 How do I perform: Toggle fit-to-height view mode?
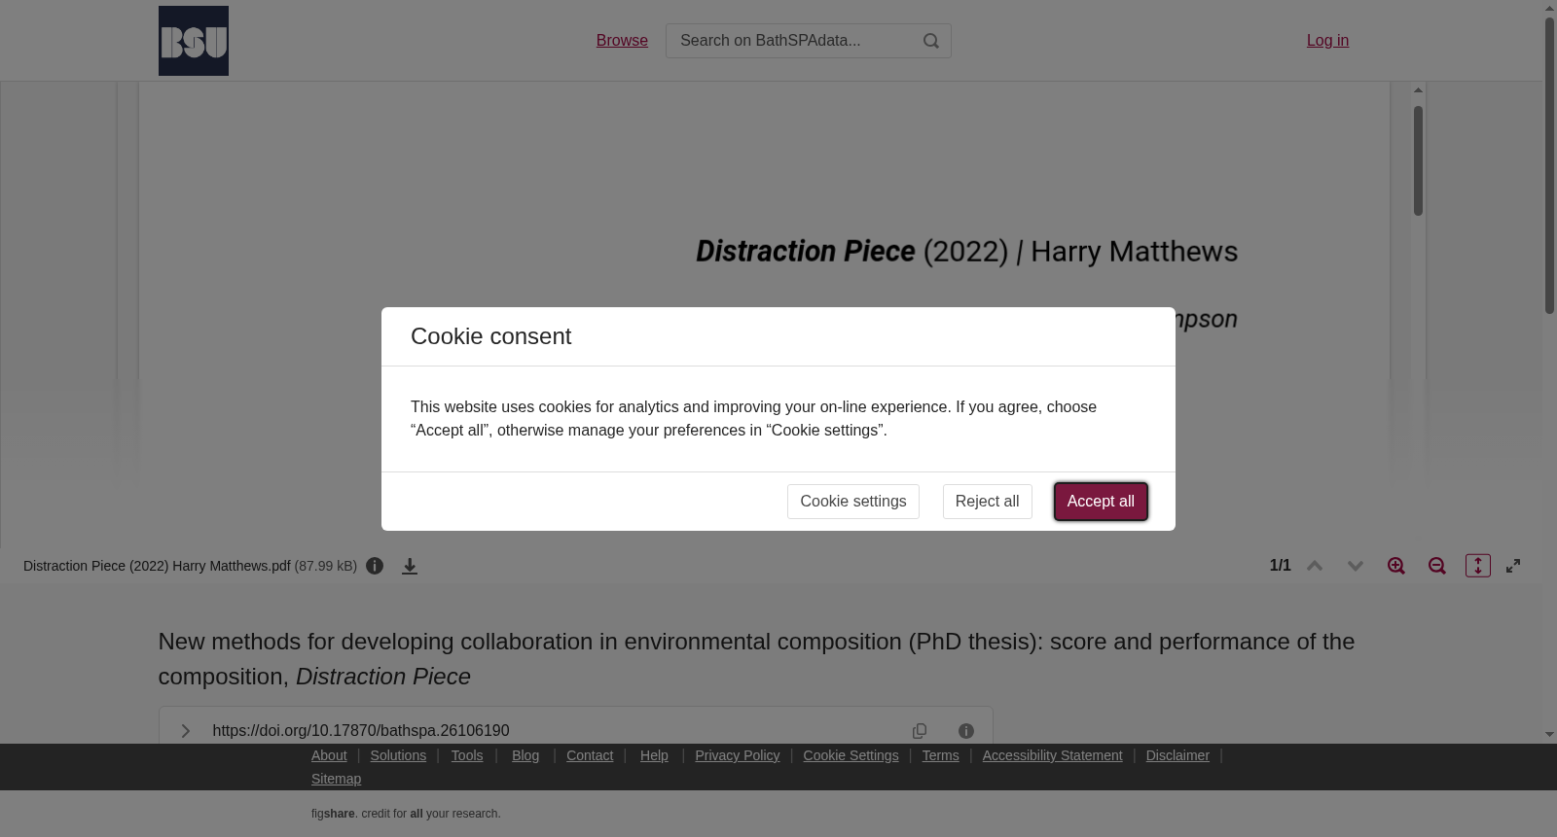pyautogui.click(x=1478, y=566)
